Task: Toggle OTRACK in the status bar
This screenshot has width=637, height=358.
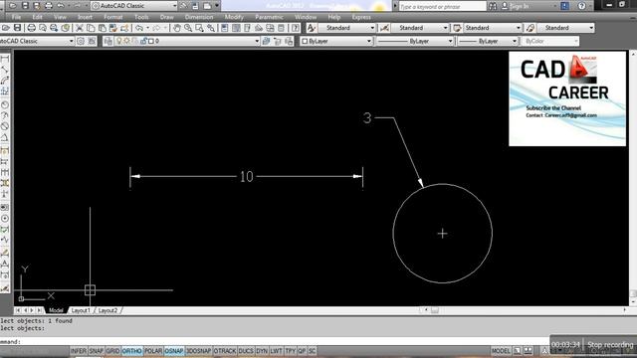Action: click(x=225, y=351)
